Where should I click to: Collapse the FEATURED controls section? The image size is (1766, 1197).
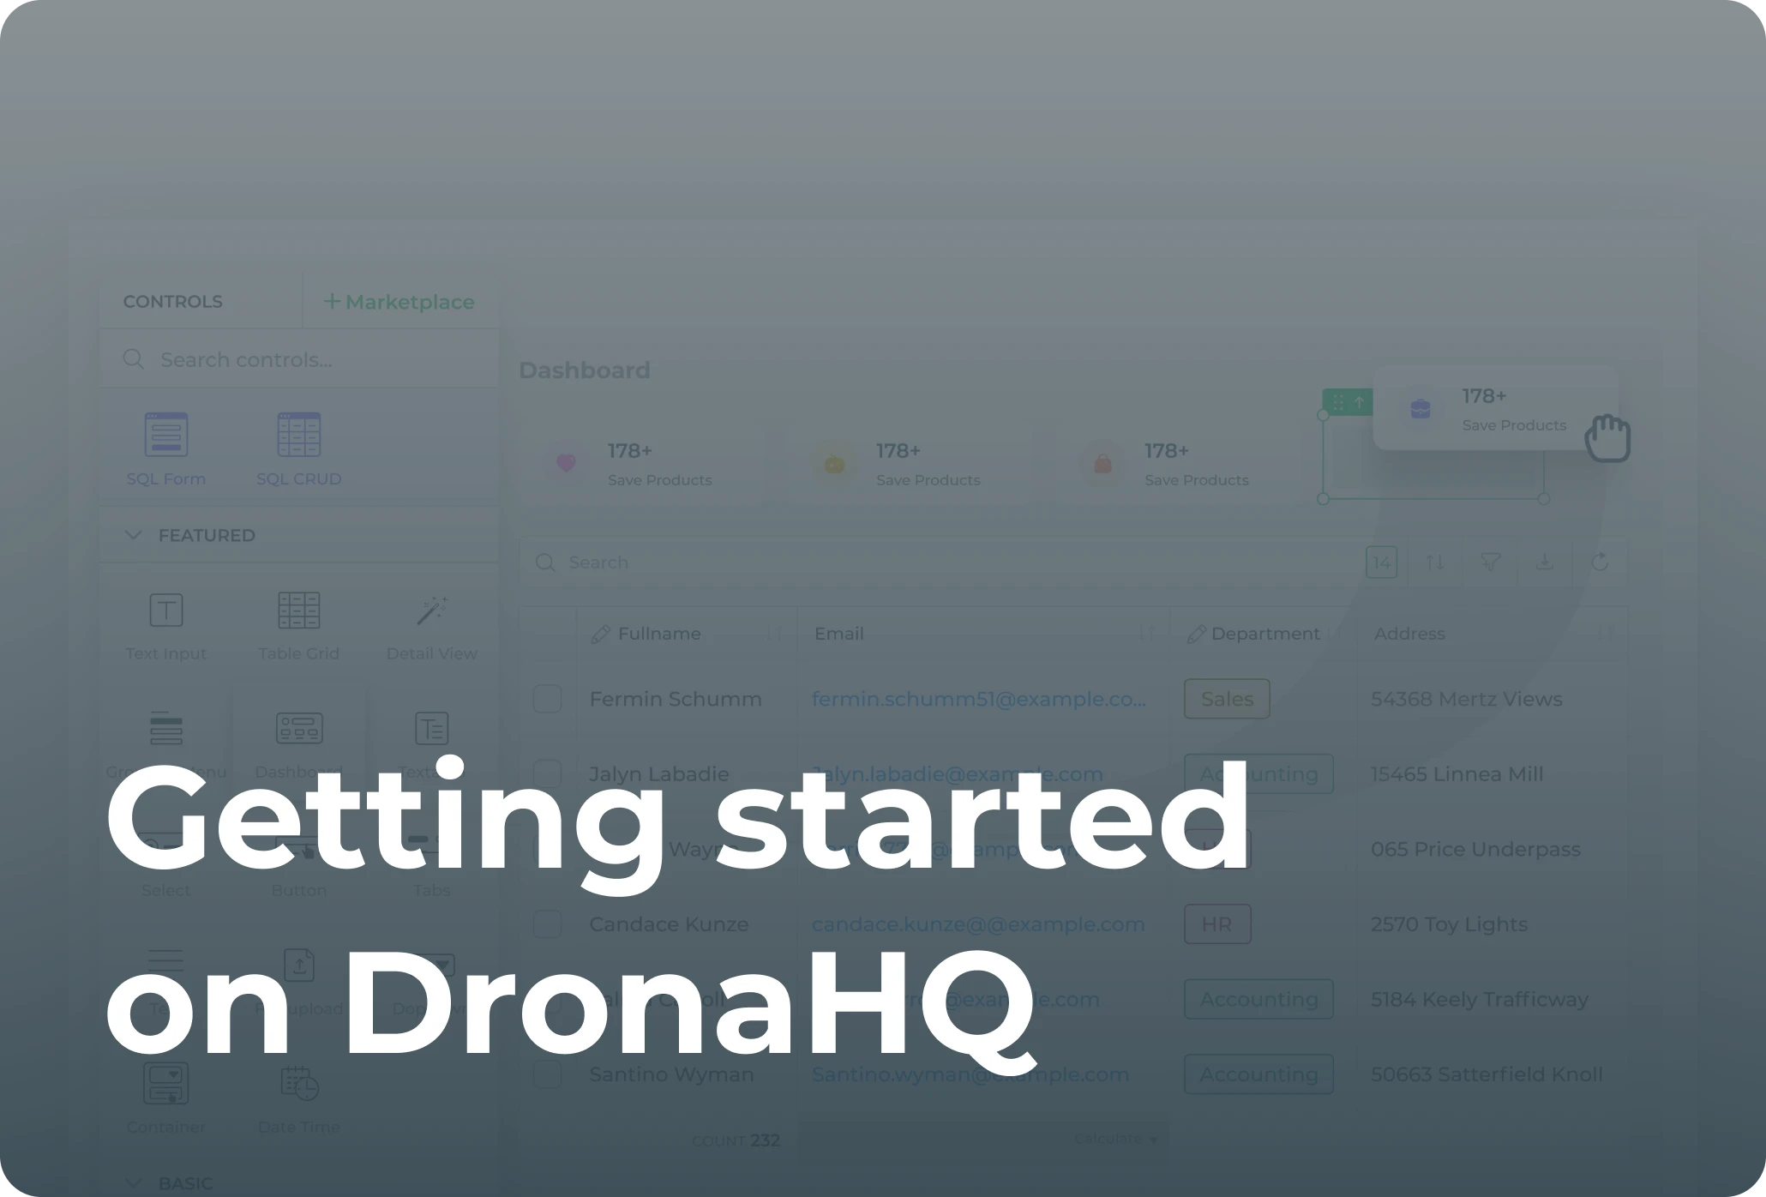129,534
